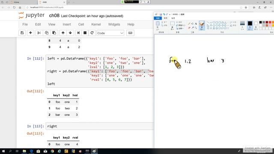The height and width of the screenshot is (154, 274).
Task: Open the Cell menu in Jupyter
Action: 81,24
